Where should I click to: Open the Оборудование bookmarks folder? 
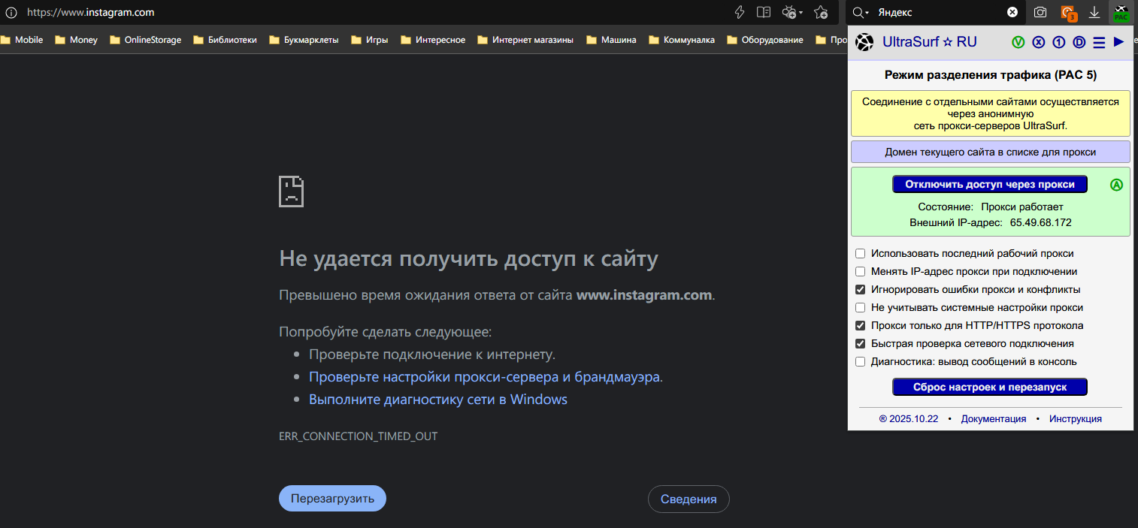(764, 40)
